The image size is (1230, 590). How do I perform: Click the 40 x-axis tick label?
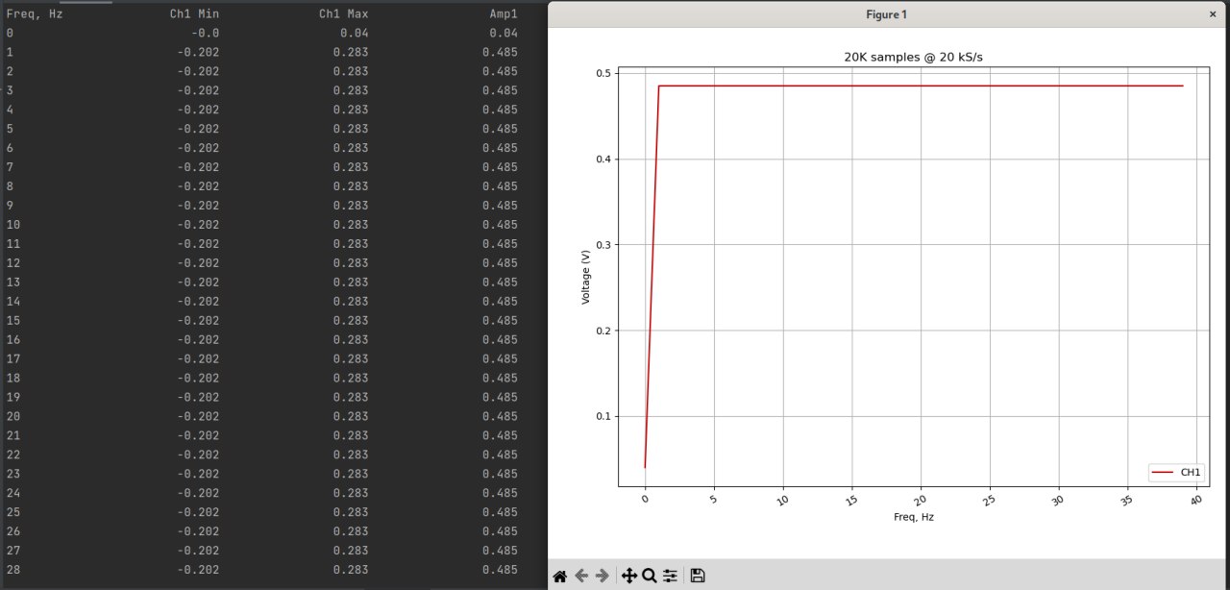[x=1196, y=501]
